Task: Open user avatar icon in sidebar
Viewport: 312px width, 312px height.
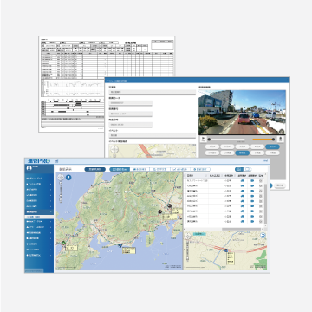Action: click(29, 168)
